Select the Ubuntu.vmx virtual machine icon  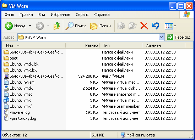coord(6,100)
